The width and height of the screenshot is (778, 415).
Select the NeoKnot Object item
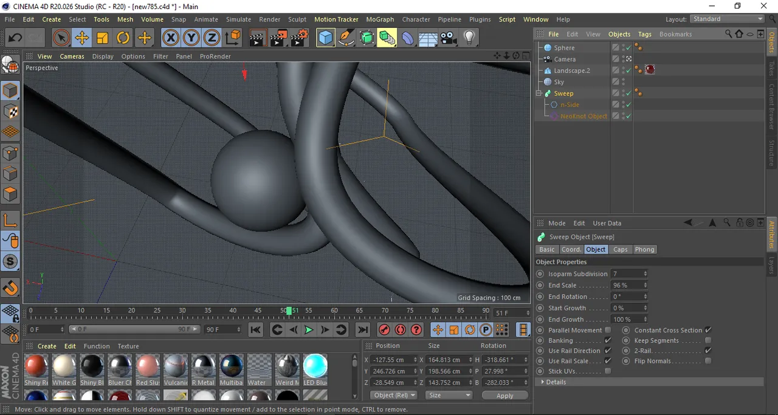583,116
